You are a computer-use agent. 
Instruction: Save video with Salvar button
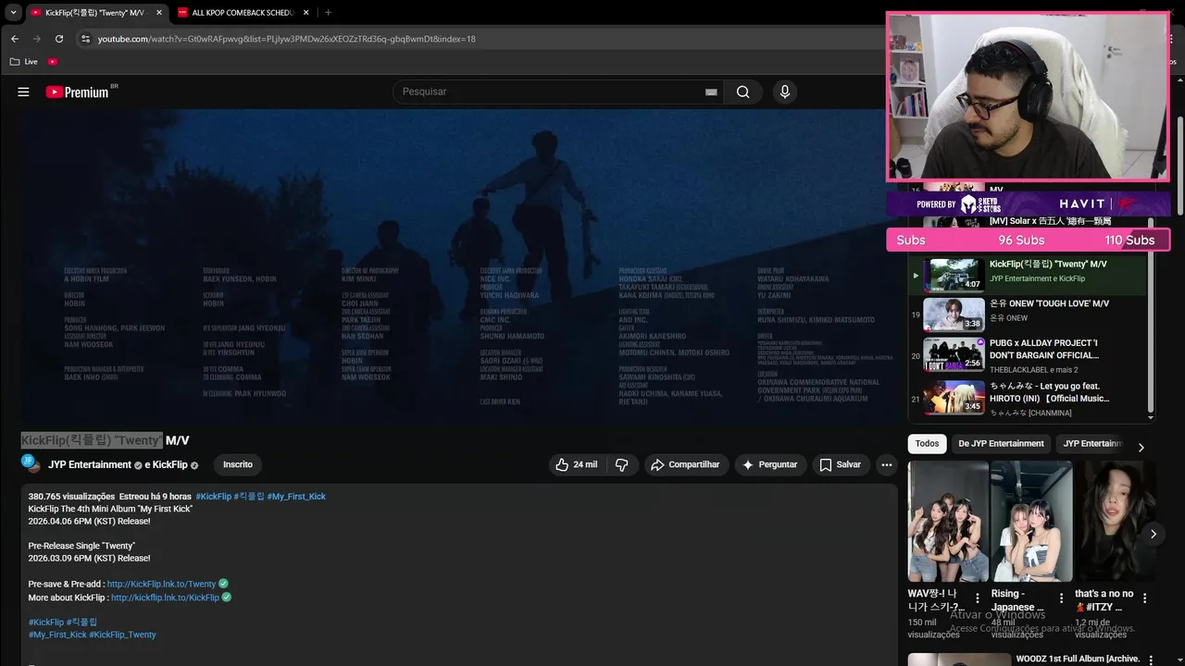[840, 464]
